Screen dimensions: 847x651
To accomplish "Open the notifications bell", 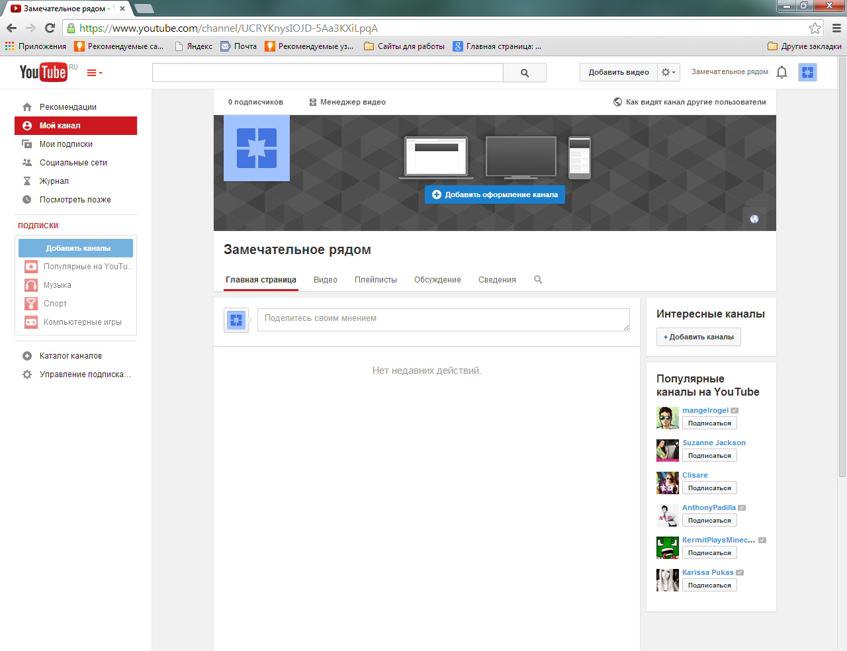I will pos(781,72).
